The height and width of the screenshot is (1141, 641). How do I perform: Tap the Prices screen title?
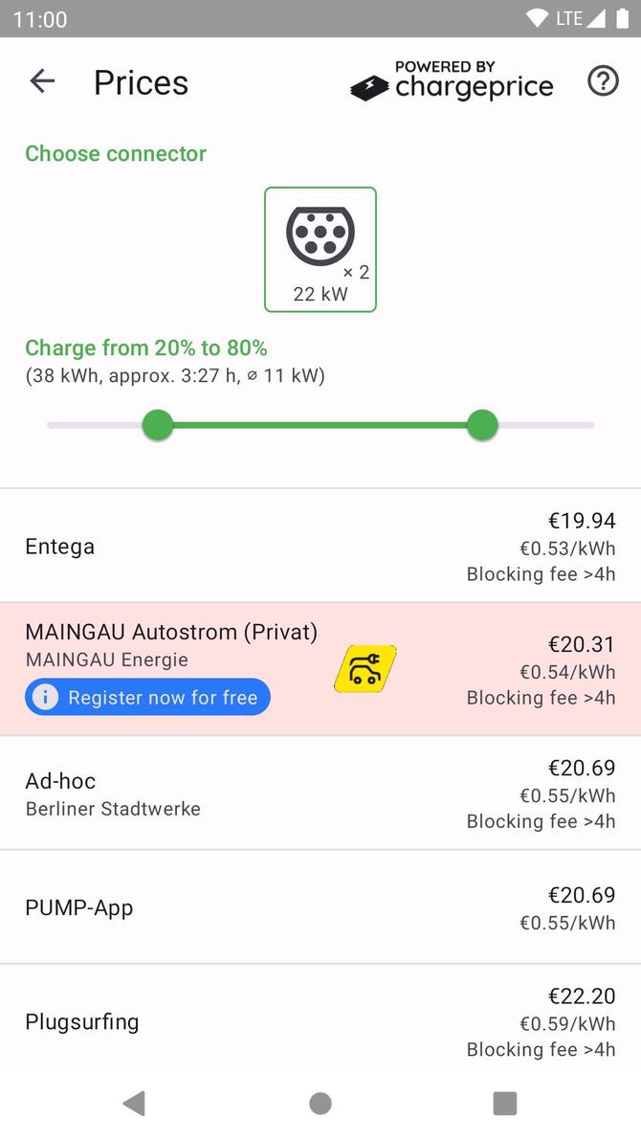(140, 83)
